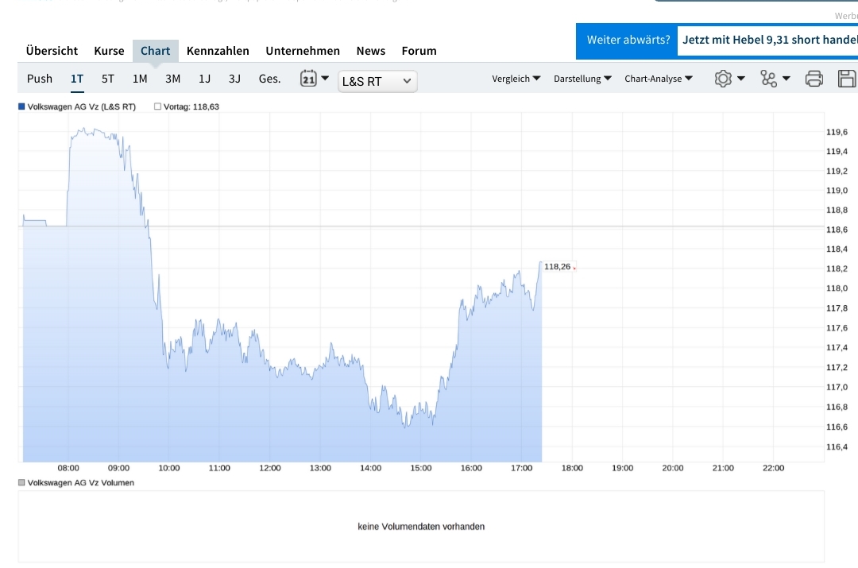Viewport: 858px width, 568px height.
Task: Switch to the Kurse tab
Action: tap(109, 51)
